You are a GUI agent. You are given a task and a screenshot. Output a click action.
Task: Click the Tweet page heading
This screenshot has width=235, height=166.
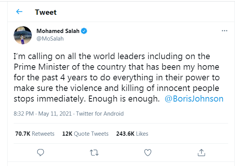tap(45, 12)
